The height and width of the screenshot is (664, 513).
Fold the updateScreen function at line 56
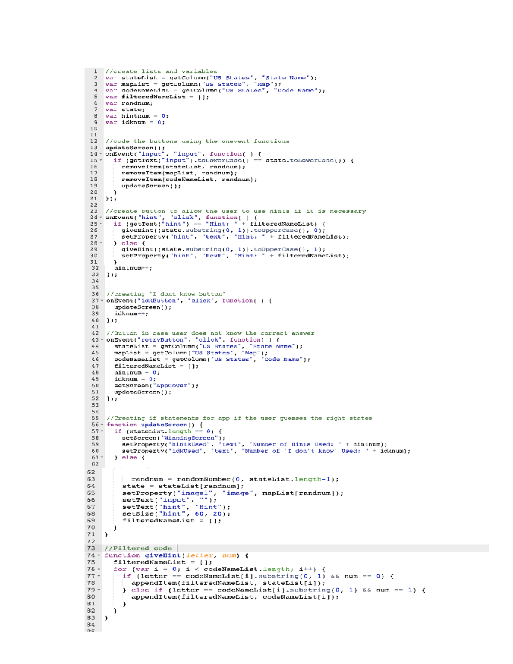(x=102, y=425)
